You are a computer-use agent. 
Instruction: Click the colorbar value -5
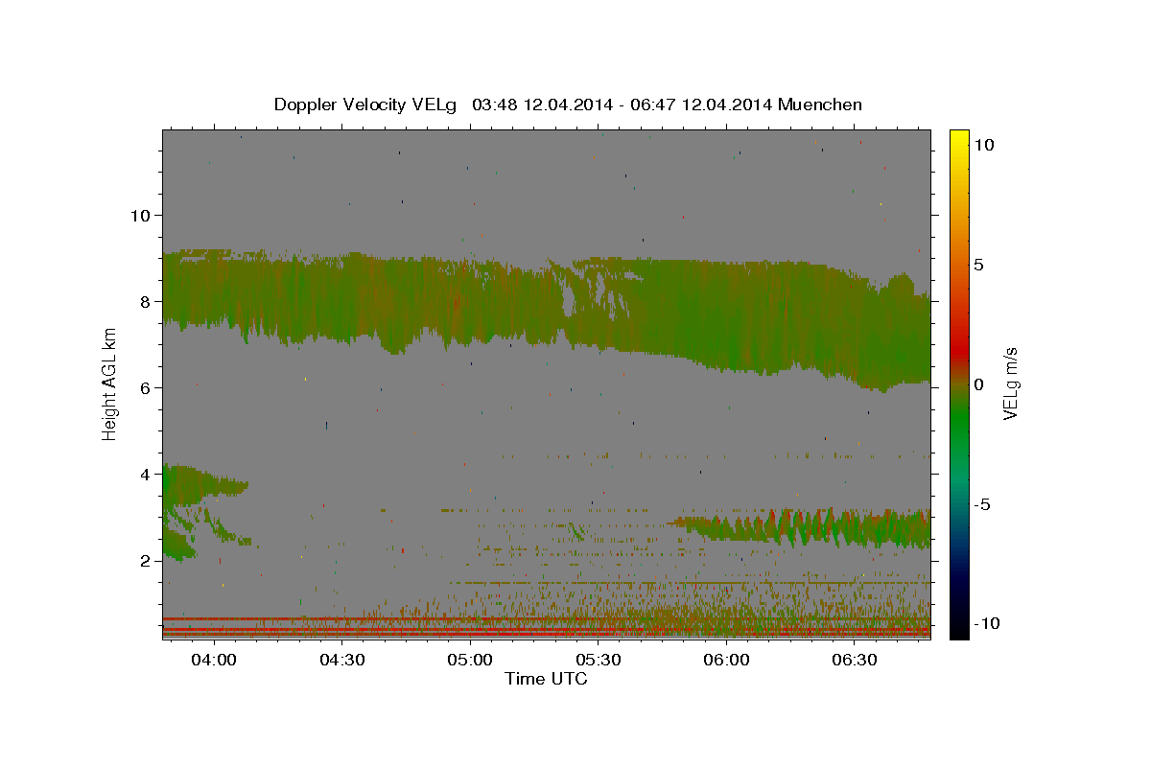[982, 504]
